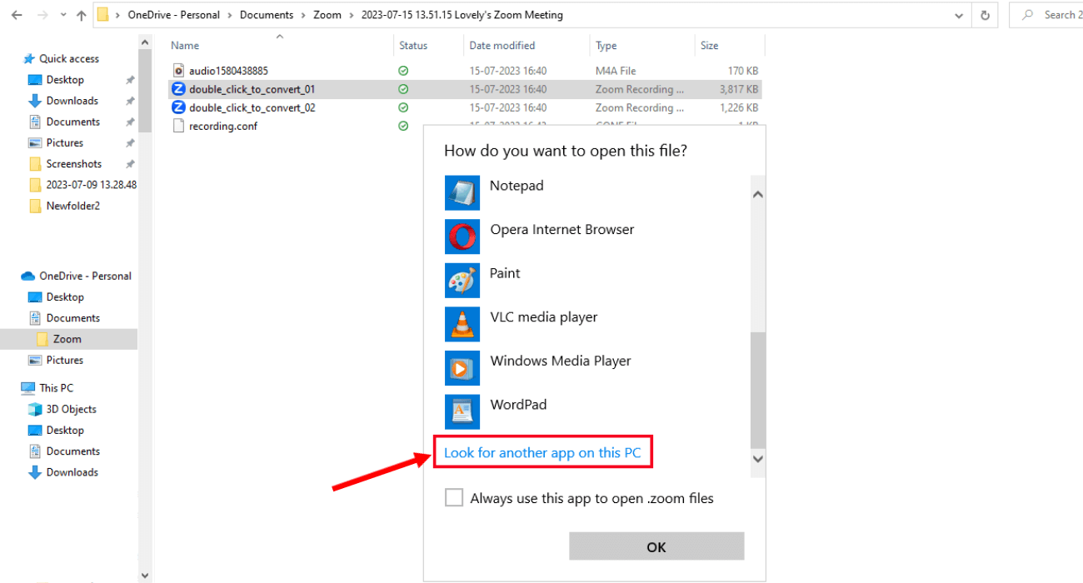Click pin icon next to Quick access Downloads
The height and width of the screenshot is (583, 1083).
click(x=130, y=101)
